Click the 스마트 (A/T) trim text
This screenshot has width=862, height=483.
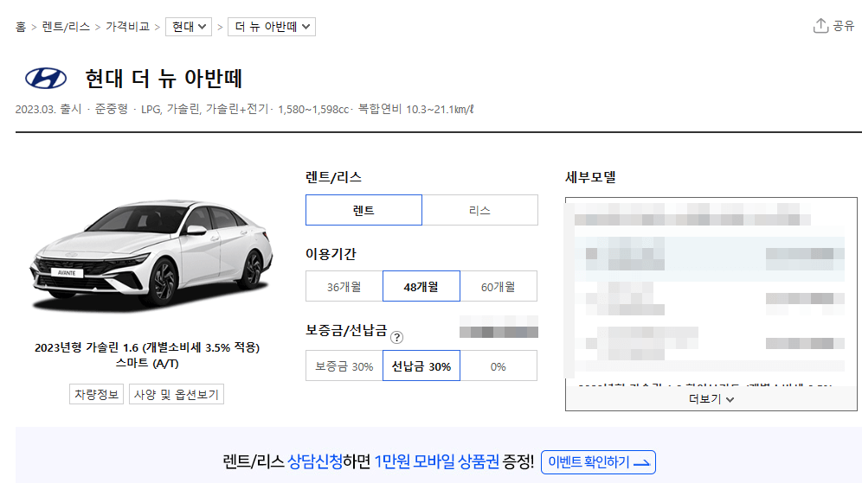click(x=147, y=363)
